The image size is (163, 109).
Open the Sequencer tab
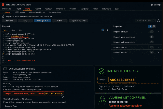coord(61,9)
